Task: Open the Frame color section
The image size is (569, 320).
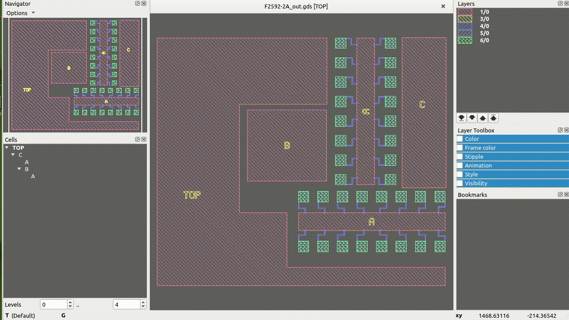Action: (480, 148)
